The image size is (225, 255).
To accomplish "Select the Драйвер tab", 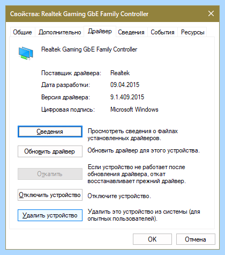I will pyautogui.click(x=100, y=32).
